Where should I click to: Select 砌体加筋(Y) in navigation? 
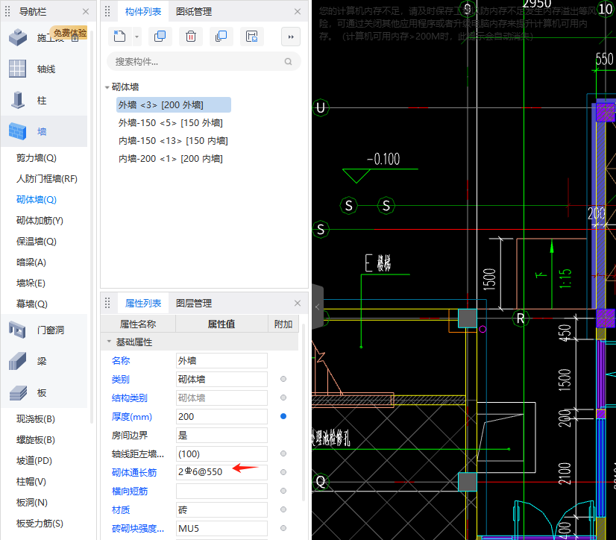point(40,221)
